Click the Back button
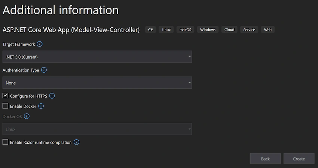The height and width of the screenshot is (168, 318). [x=265, y=159]
